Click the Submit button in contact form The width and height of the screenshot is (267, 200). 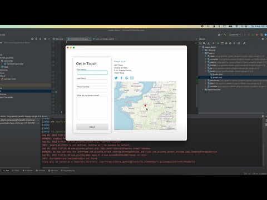[x=92, y=127]
